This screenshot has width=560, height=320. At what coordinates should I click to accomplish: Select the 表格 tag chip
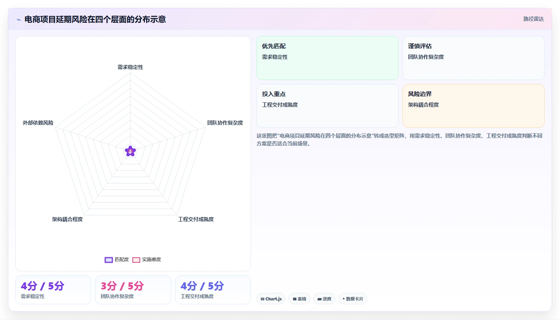coord(299,299)
